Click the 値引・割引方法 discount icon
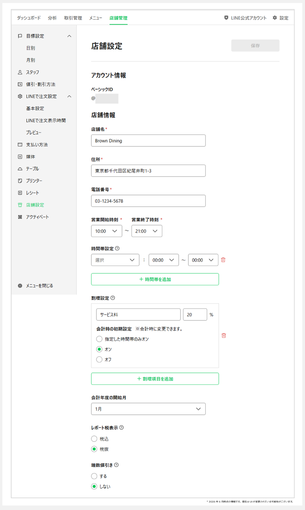Image resolution: width=305 pixels, height=510 pixels. (x=20, y=84)
